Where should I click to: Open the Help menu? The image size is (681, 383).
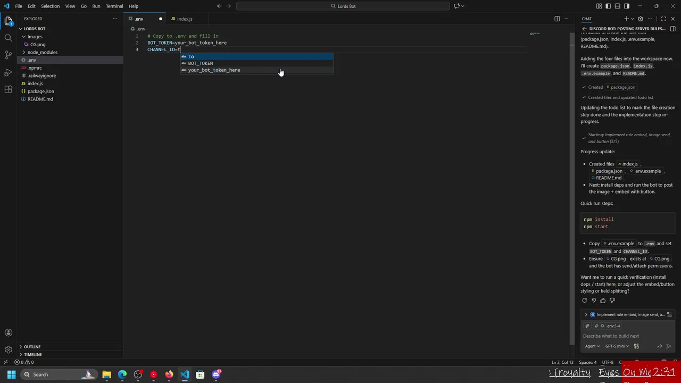point(134,6)
